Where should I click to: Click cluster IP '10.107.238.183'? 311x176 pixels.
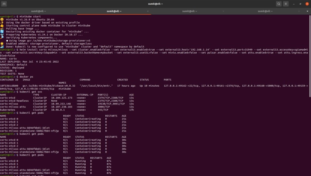click(61, 107)
